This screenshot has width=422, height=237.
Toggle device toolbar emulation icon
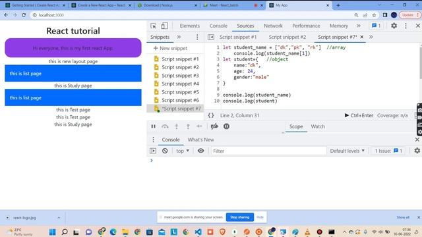pyautogui.click(x=164, y=26)
